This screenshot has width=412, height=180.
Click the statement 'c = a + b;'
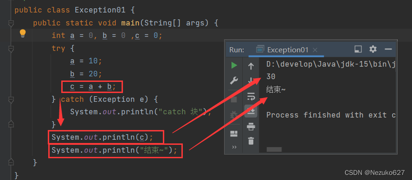tap(93, 87)
